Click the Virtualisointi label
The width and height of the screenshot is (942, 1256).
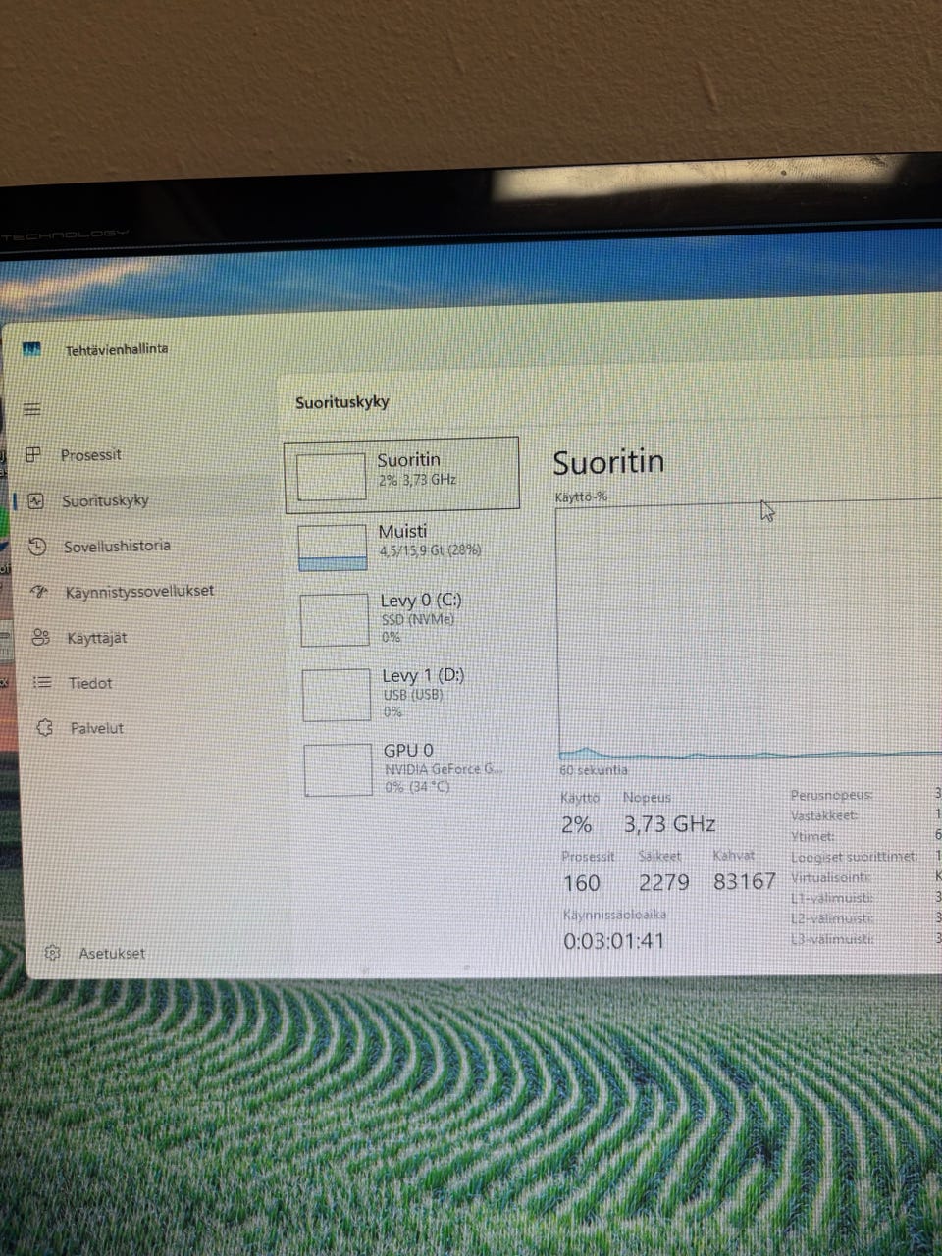[x=831, y=877]
